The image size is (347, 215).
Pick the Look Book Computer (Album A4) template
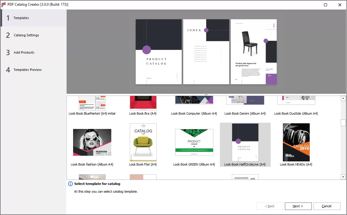tap(194, 103)
